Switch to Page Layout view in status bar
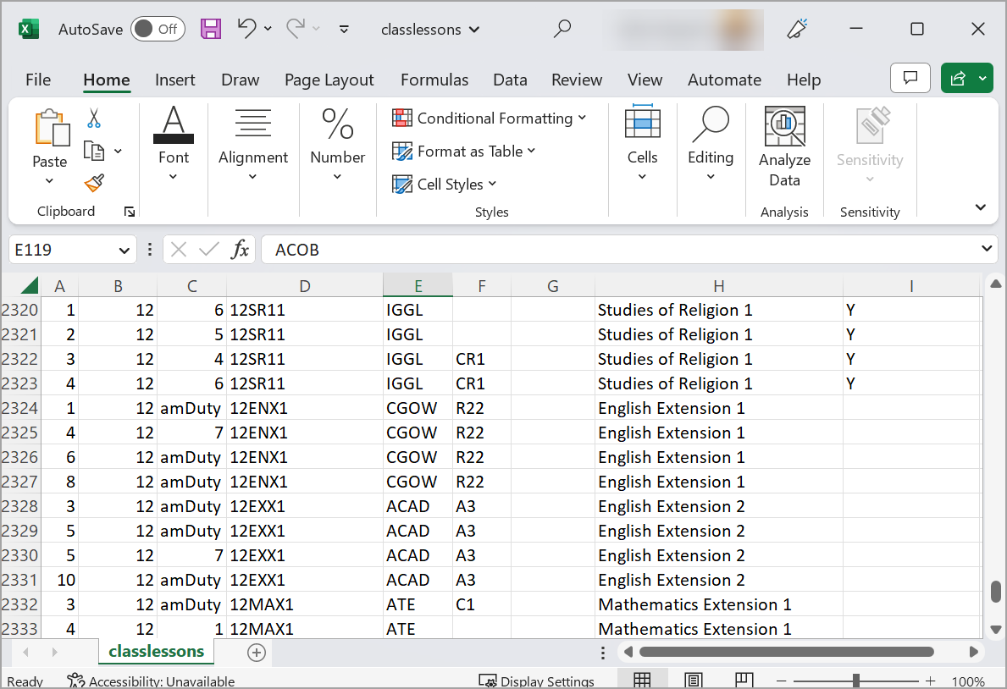This screenshot has height=689, width=1007. point(693,681)
